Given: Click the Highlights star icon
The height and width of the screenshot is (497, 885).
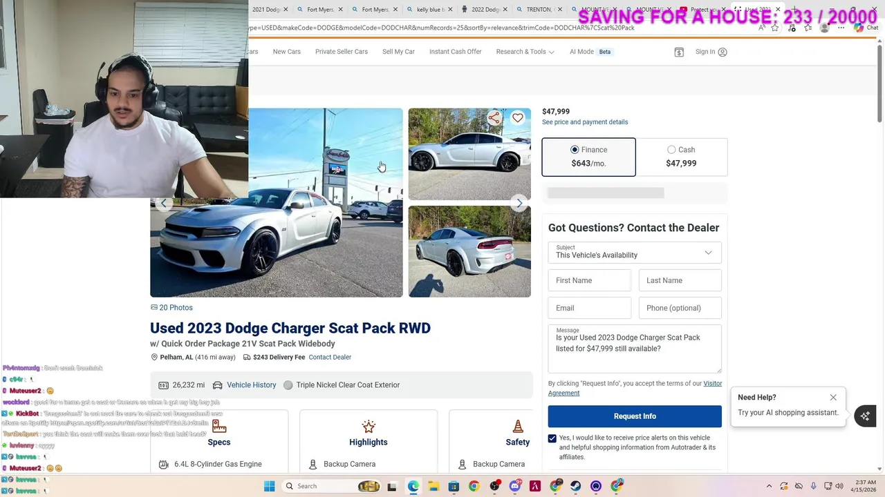Looking at the screenshot, I should click(369, 426).
